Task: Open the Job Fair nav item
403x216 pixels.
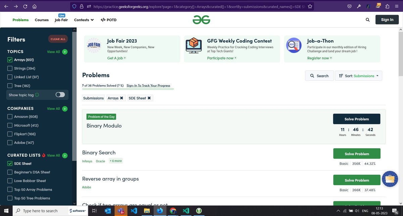Action: tap(61, 20)
